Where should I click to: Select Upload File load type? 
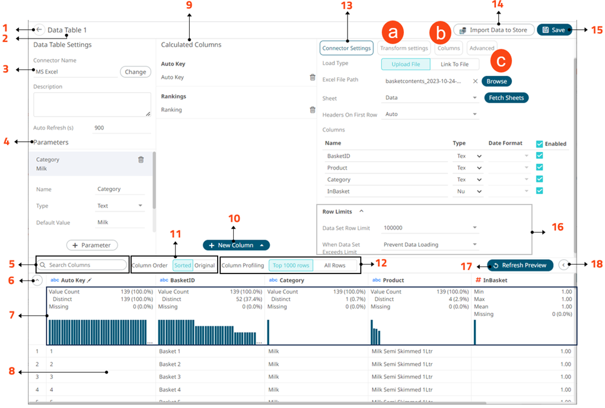[406, 64]
